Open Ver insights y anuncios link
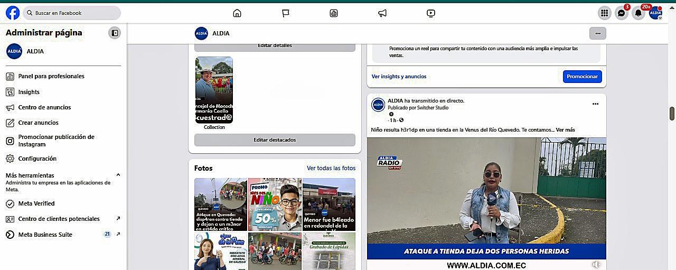Viewport: 676px width, 270px height. click(x=399, y=77)
